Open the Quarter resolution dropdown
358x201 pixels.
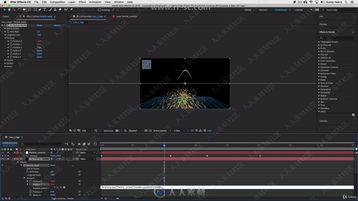pyautogui.click(x=136, y=131)
